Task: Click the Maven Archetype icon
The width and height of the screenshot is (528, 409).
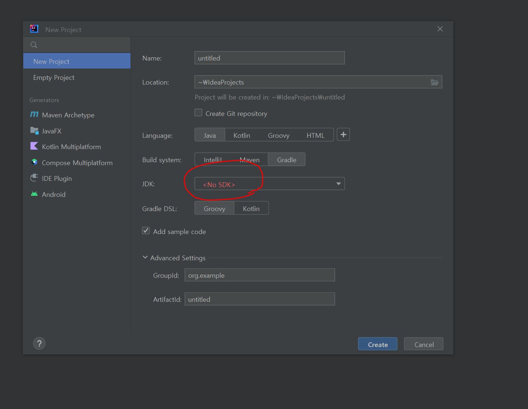Action: pos(34,114)
